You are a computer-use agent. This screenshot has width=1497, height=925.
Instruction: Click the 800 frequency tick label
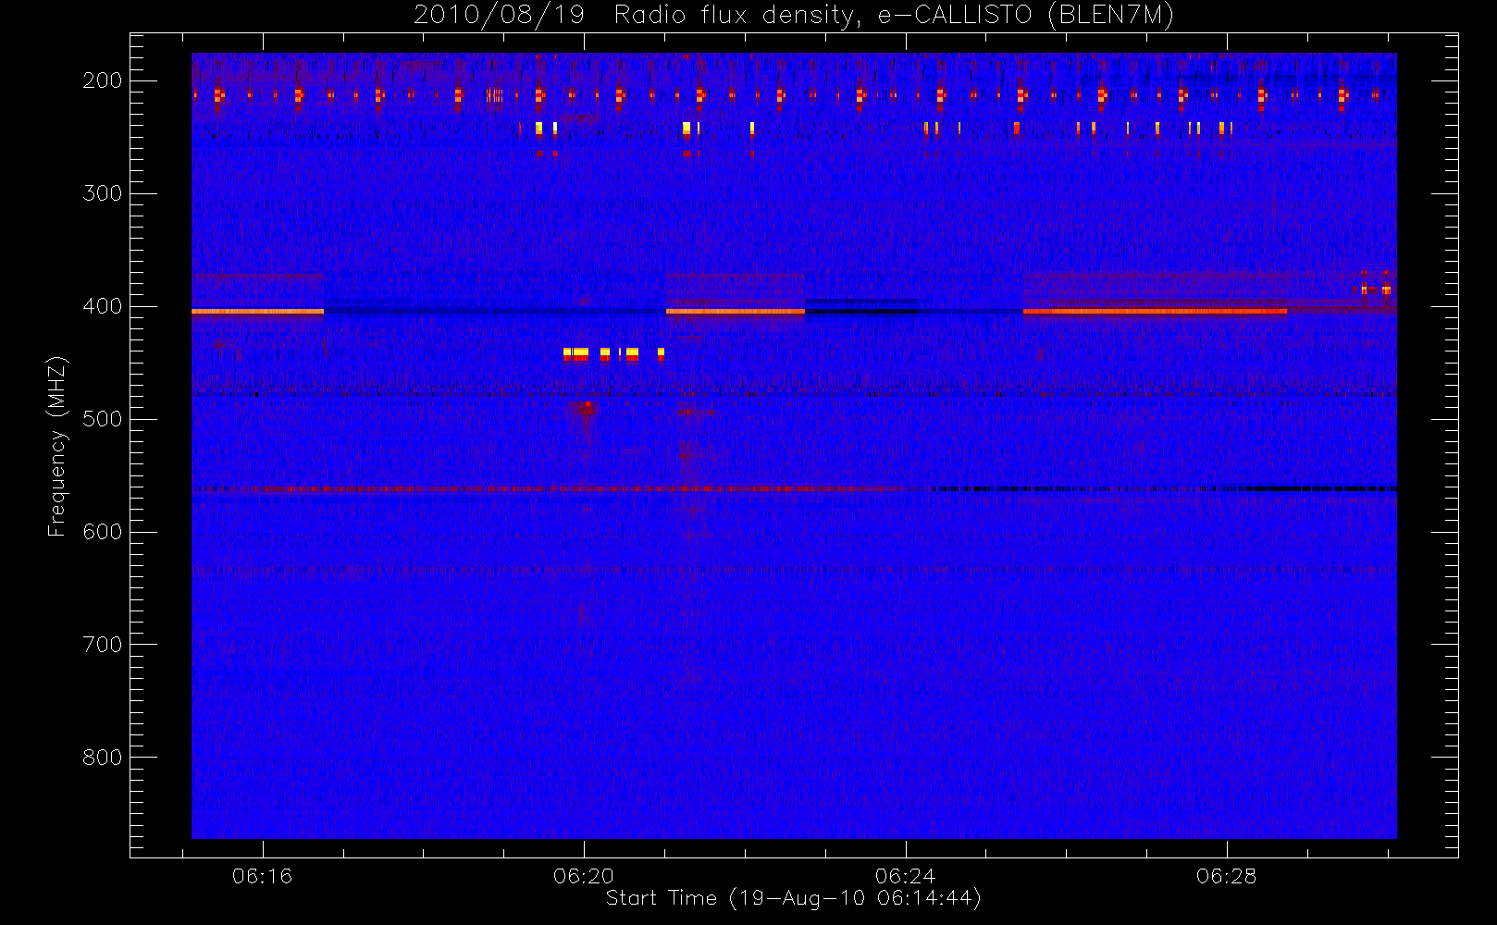tap(102, 758)
